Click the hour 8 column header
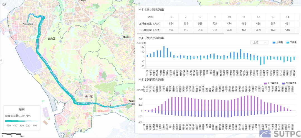This screenshot has height=138, width=301. (x=200, y=17)
